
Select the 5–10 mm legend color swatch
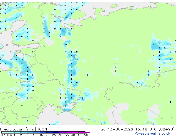(30, 132)
